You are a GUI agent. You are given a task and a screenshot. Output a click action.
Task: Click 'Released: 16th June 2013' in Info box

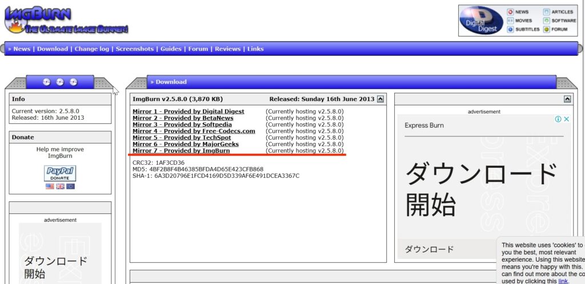point(48,117)
